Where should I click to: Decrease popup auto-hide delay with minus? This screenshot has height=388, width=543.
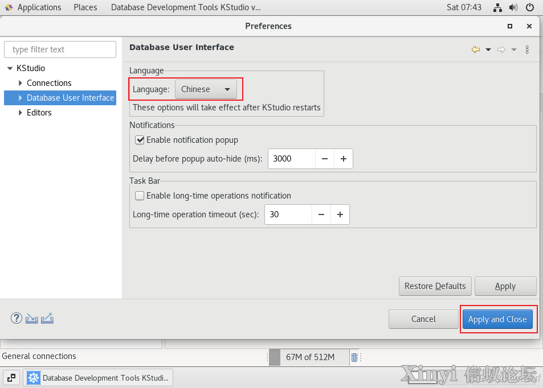coord(324,159)
